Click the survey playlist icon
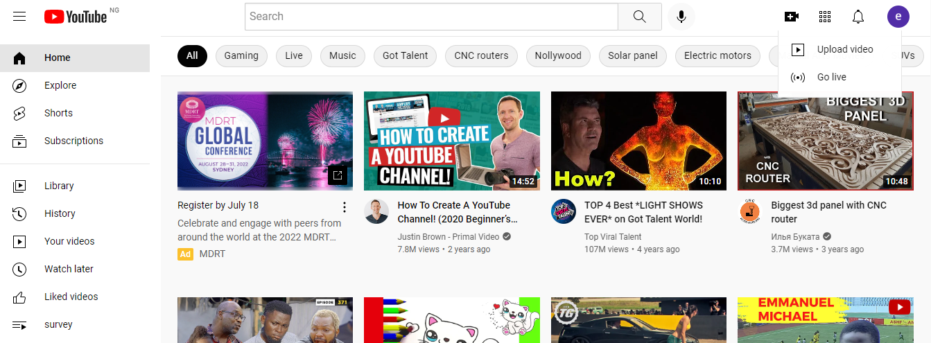 19,324
